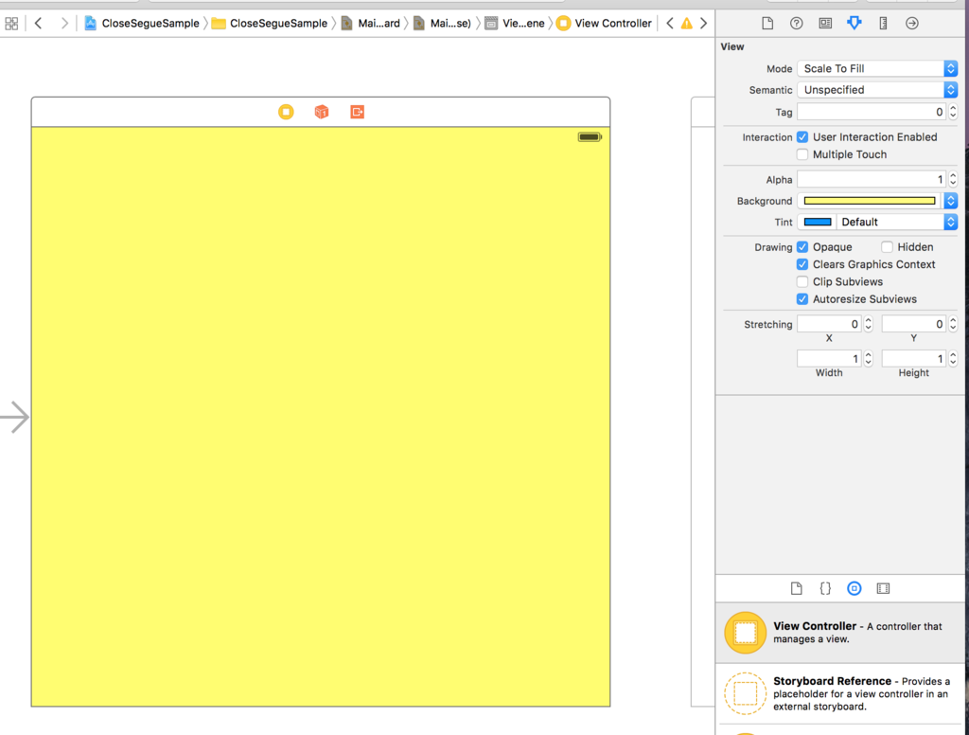
Task: Show the Attributes inspector
Action: pyautogui.click(x=854, y=24)
